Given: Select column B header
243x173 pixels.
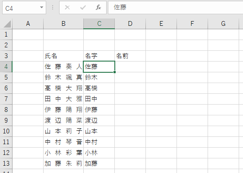Looking at the screenshot, I should (x=63, y=24).
